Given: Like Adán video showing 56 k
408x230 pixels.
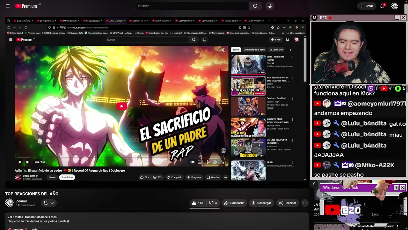Looking at the screenshot, I should [145, 177].
